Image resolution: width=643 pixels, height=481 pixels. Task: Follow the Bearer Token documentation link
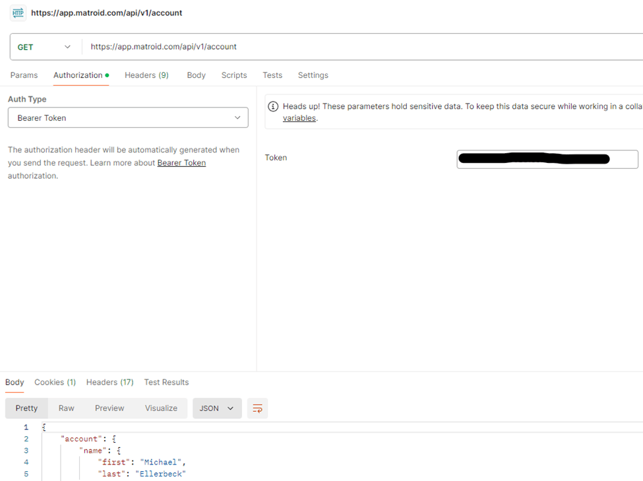pos(181,163)
